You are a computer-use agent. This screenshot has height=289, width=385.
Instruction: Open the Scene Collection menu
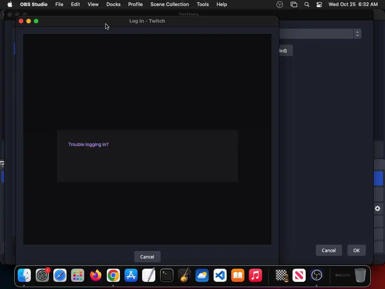click(x=170, y=4)
